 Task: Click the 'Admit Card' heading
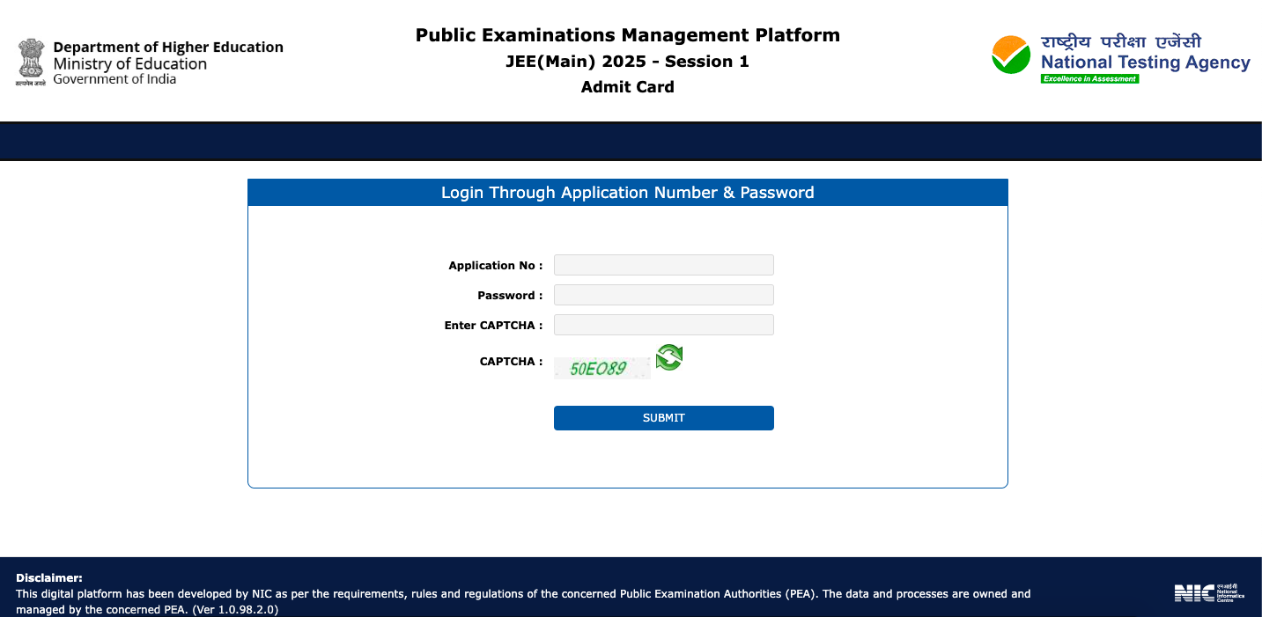627,86
